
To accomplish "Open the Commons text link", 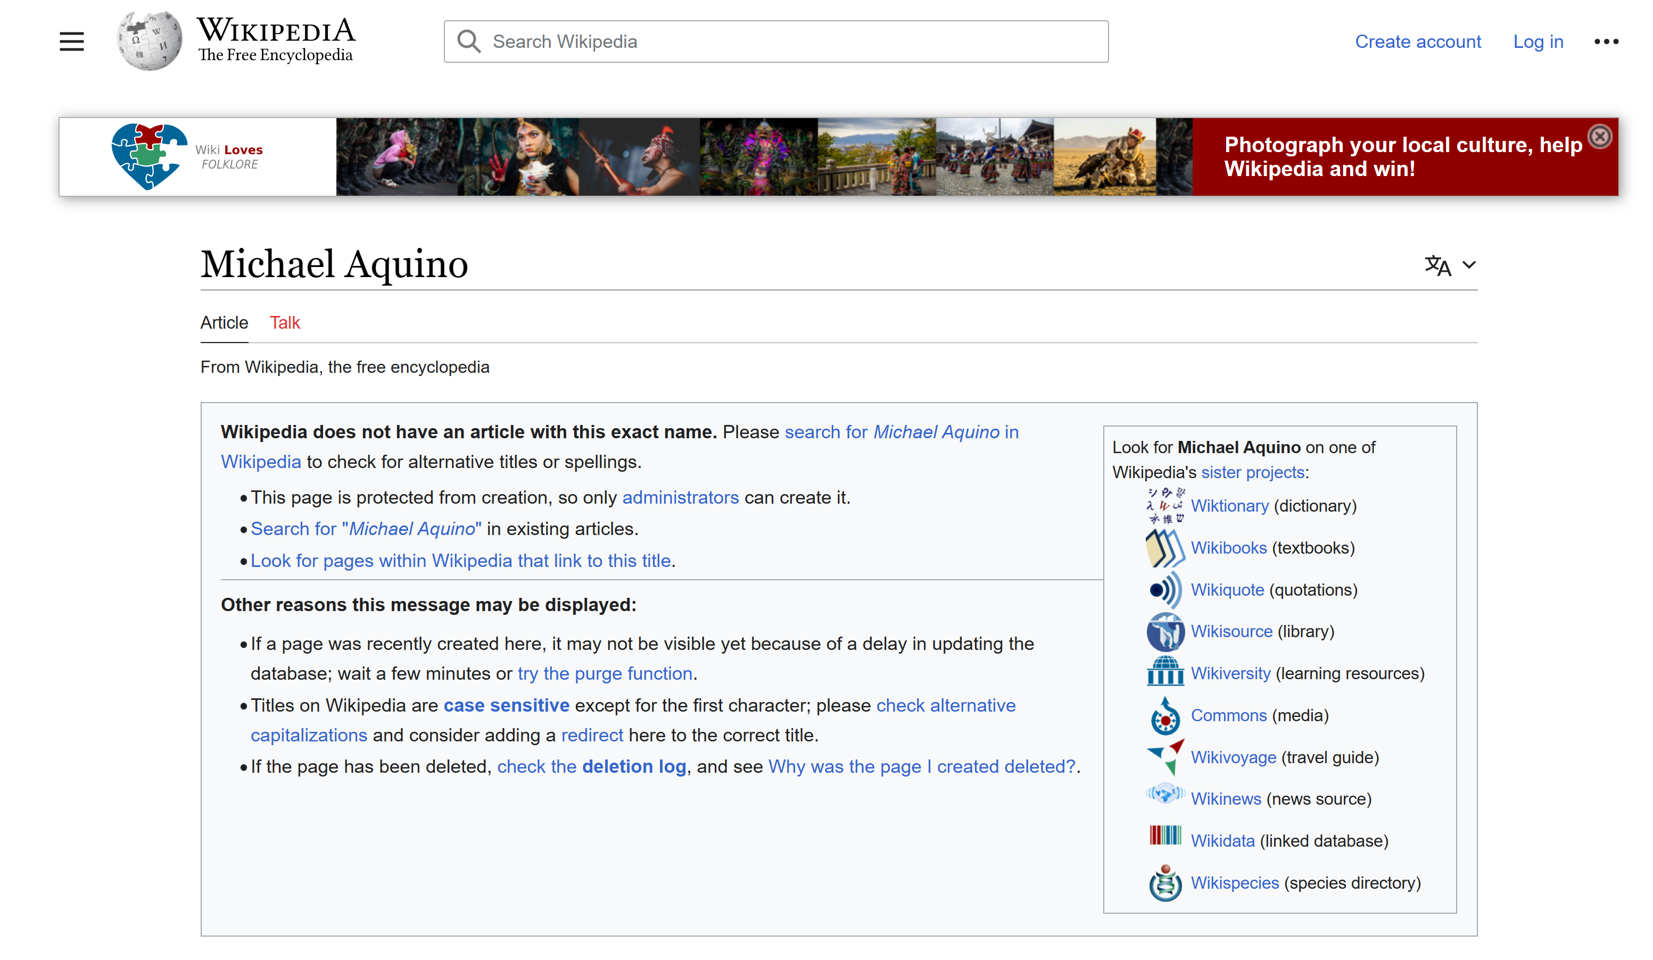I will coord(1229,715).
